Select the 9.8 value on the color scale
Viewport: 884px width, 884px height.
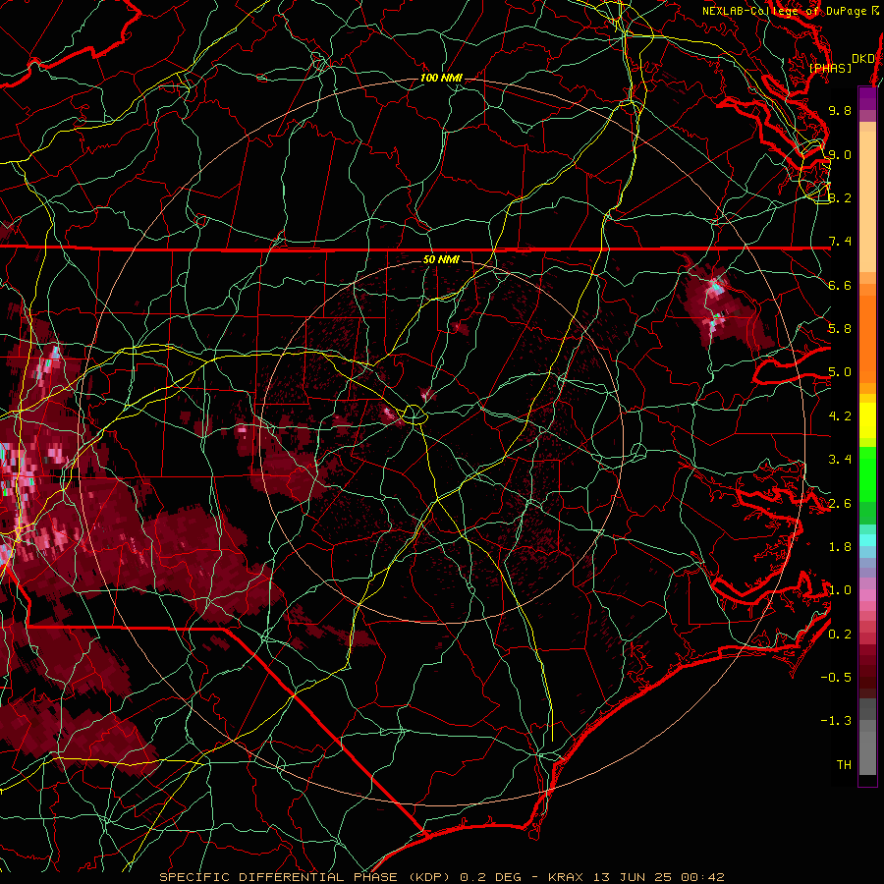(x=840, y=110)
